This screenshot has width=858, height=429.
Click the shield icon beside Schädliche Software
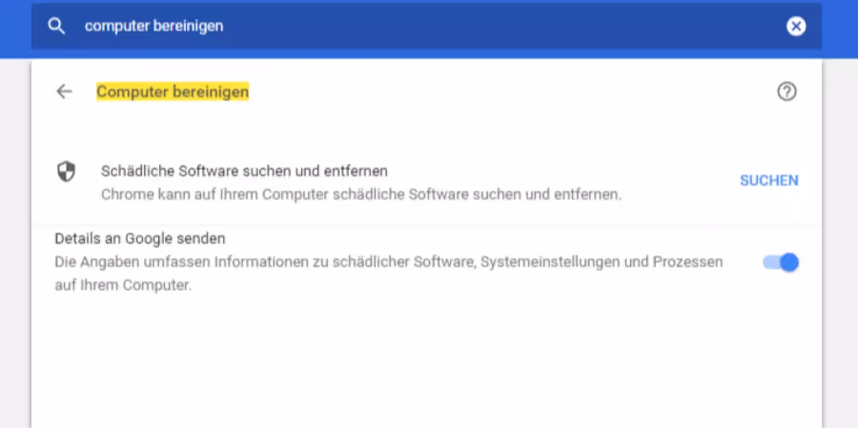coord(66,172)
